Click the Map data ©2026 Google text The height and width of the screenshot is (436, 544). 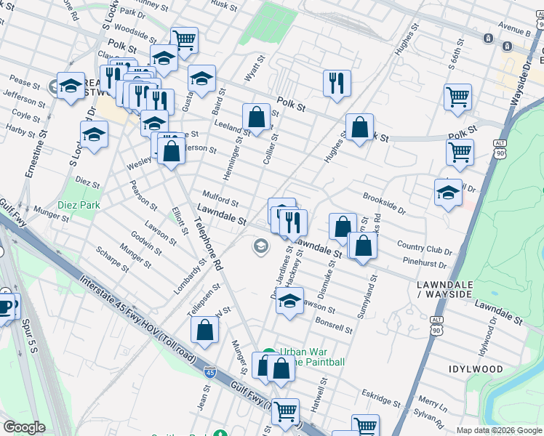[x=500, y=431]
